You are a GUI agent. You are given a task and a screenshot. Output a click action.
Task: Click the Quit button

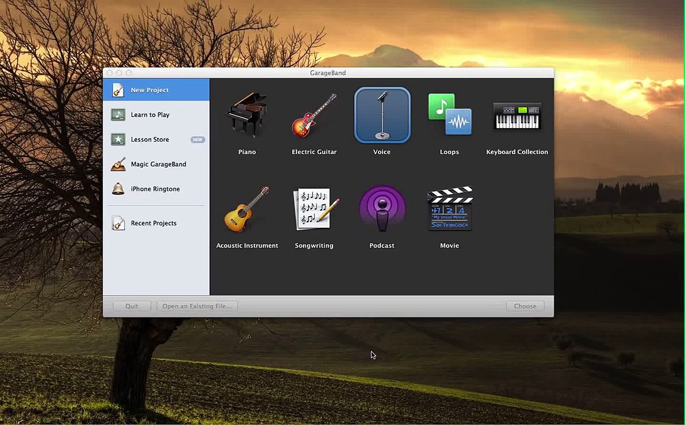click(x=132, y=306)
